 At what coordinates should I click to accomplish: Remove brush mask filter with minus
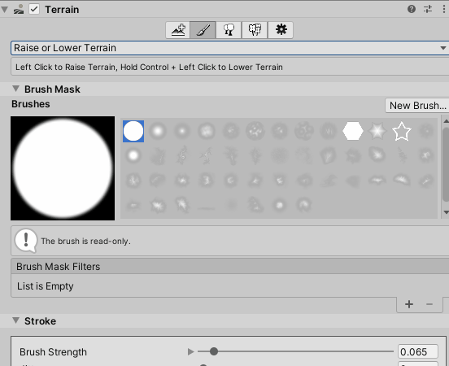click(429, 304)
